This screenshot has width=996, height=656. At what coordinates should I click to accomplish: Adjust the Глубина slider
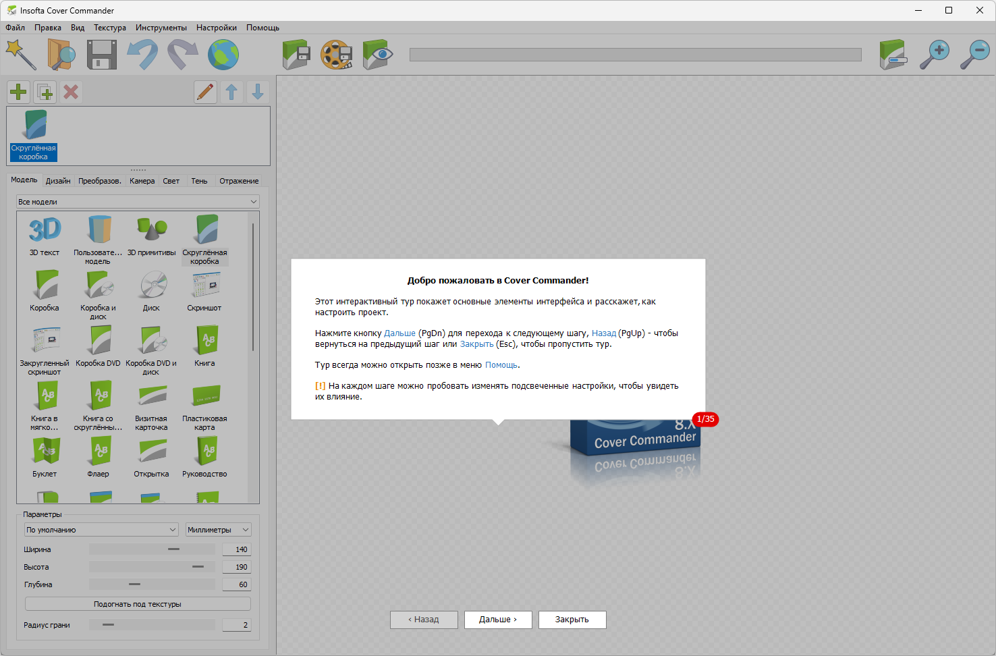pyautogui.click(x=152, y=584)
